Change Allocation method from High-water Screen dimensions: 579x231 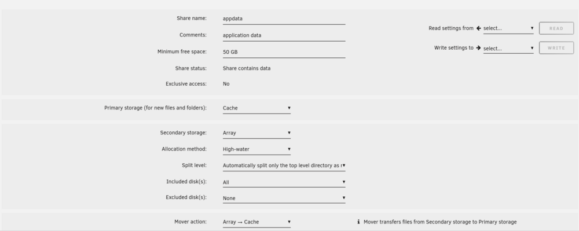[x=256, y=149]
